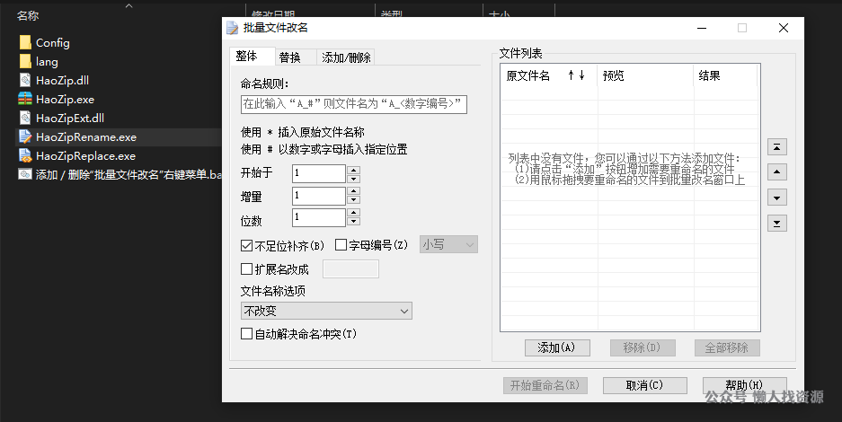Screen dimensions: 842x422
Task: Open the 小写 case dropdown
Action: [449, 244]
